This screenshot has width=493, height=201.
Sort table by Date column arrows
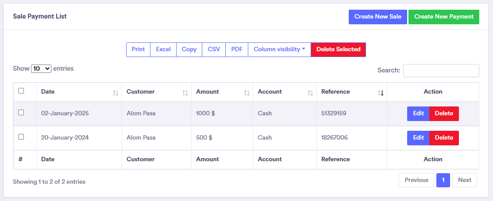[x=116, y=93]
